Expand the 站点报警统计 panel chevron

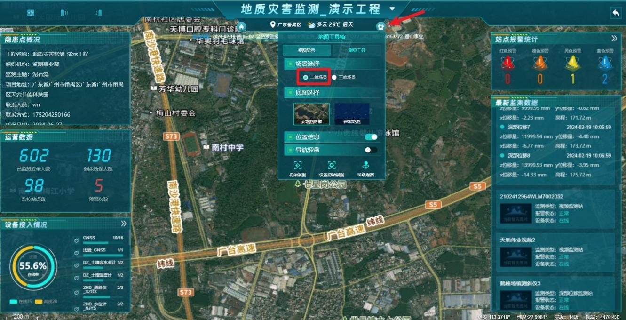(614, 39)
